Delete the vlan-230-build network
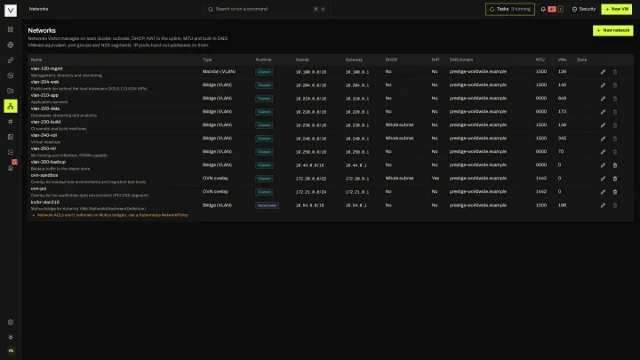The image size is (640, 360). tap(615, 125)
